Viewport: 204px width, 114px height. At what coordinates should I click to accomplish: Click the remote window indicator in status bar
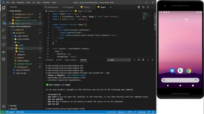point(3,112)
